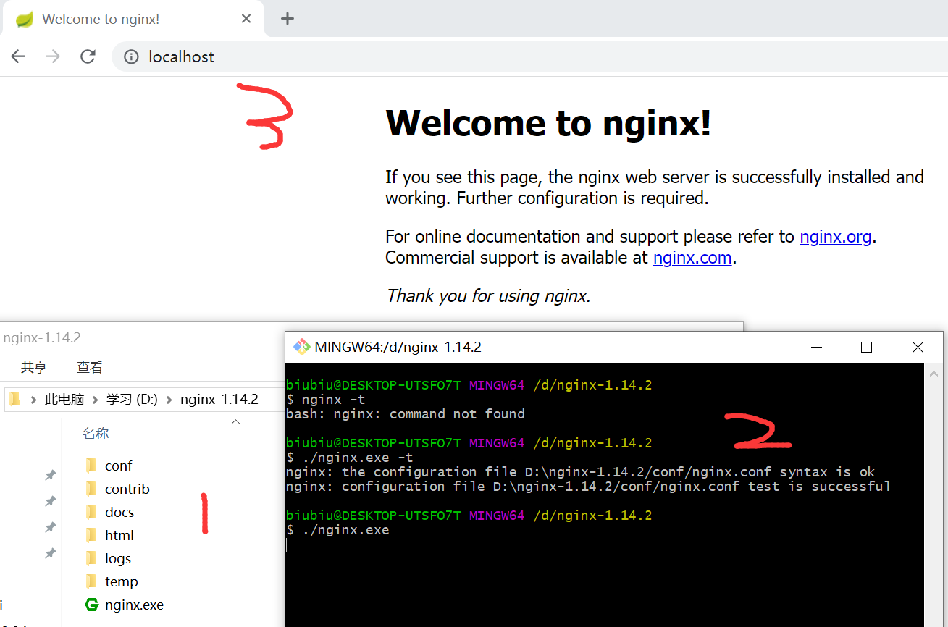948x627 pixels.
Task: Open the 共享 ribbon tab in Explorer
Action: (x=34, y=368)
